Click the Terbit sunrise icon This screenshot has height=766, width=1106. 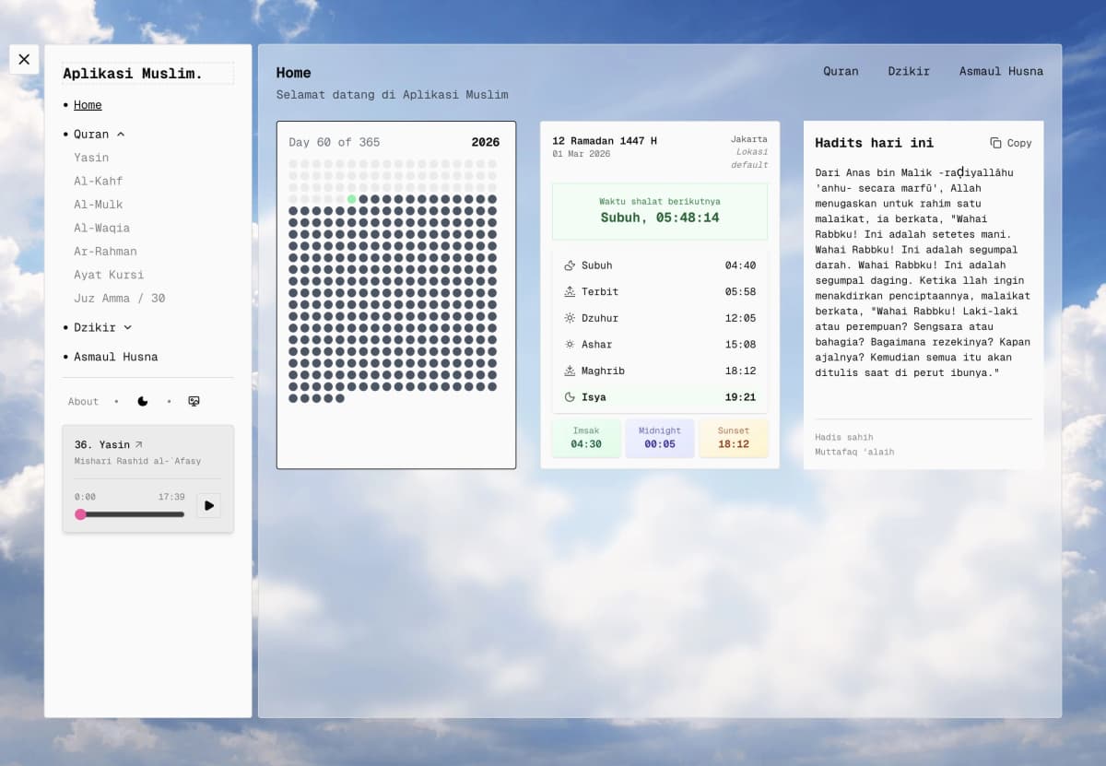(570, 291)
